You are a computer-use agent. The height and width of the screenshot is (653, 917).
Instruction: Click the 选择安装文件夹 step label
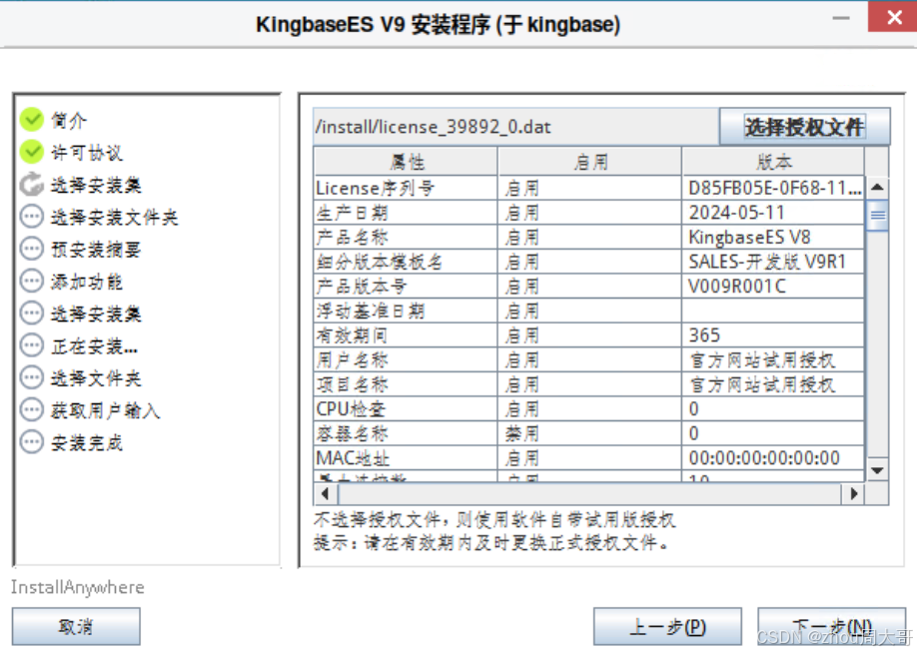[114, 217]
